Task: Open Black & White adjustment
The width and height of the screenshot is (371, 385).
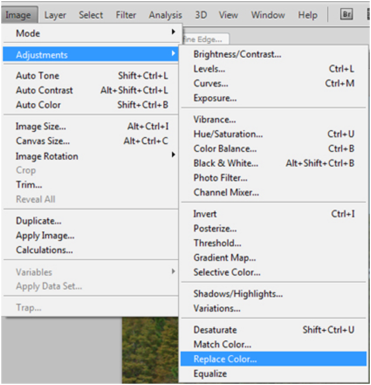Action: click(274, 163)
